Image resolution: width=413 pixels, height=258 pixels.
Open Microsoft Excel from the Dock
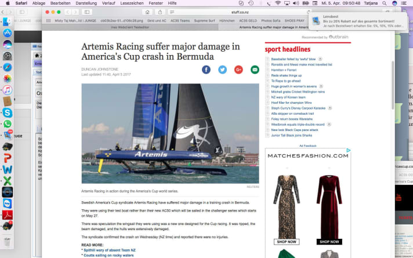(x=8, y=181)
